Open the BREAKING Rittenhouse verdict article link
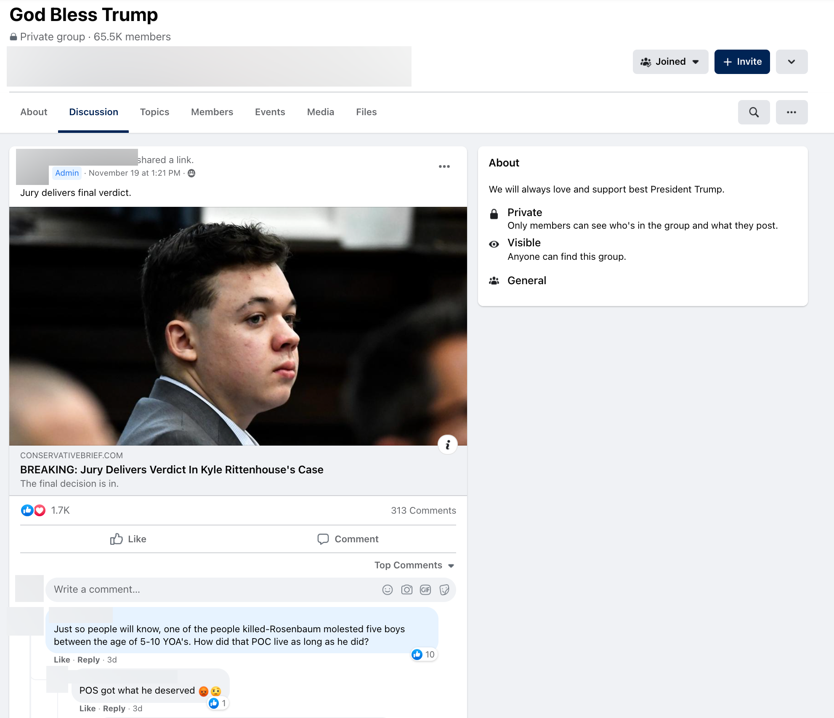The width and height of the screenshot is (834, 718). (x=171, y=470)
